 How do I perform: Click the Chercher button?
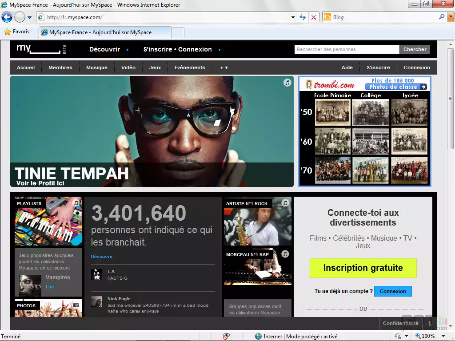(415, 49)
